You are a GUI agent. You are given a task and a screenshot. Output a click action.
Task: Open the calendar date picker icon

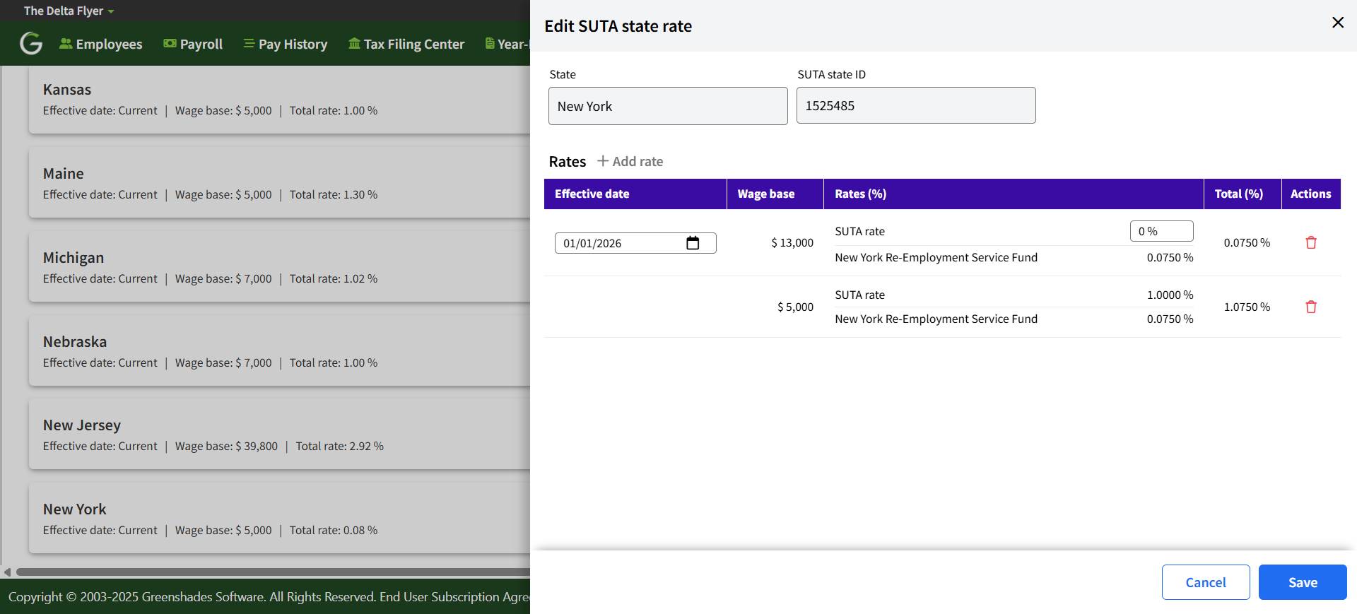tap(693, 243)
